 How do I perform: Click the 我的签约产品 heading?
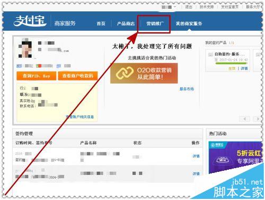[x=216, y=42]
